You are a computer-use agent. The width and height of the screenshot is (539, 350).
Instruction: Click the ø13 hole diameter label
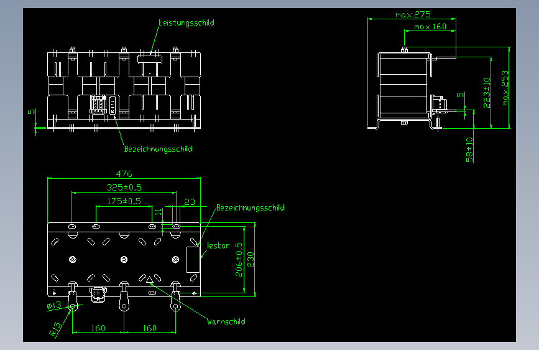coord(54,305)
